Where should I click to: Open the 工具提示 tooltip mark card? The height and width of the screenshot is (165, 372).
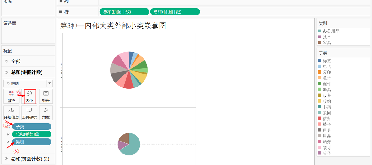(x=29, y=113)
